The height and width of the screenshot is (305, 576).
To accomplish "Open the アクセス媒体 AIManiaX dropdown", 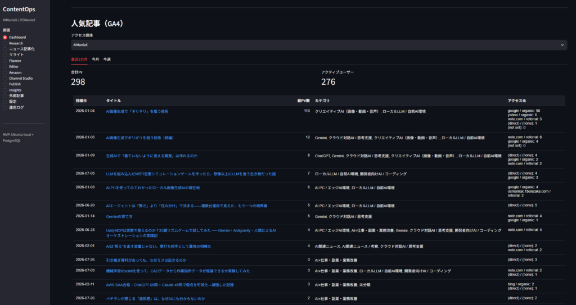I will (319, 45).
